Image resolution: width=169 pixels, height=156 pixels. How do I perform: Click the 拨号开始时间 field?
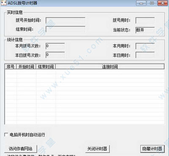coord(65,21)
